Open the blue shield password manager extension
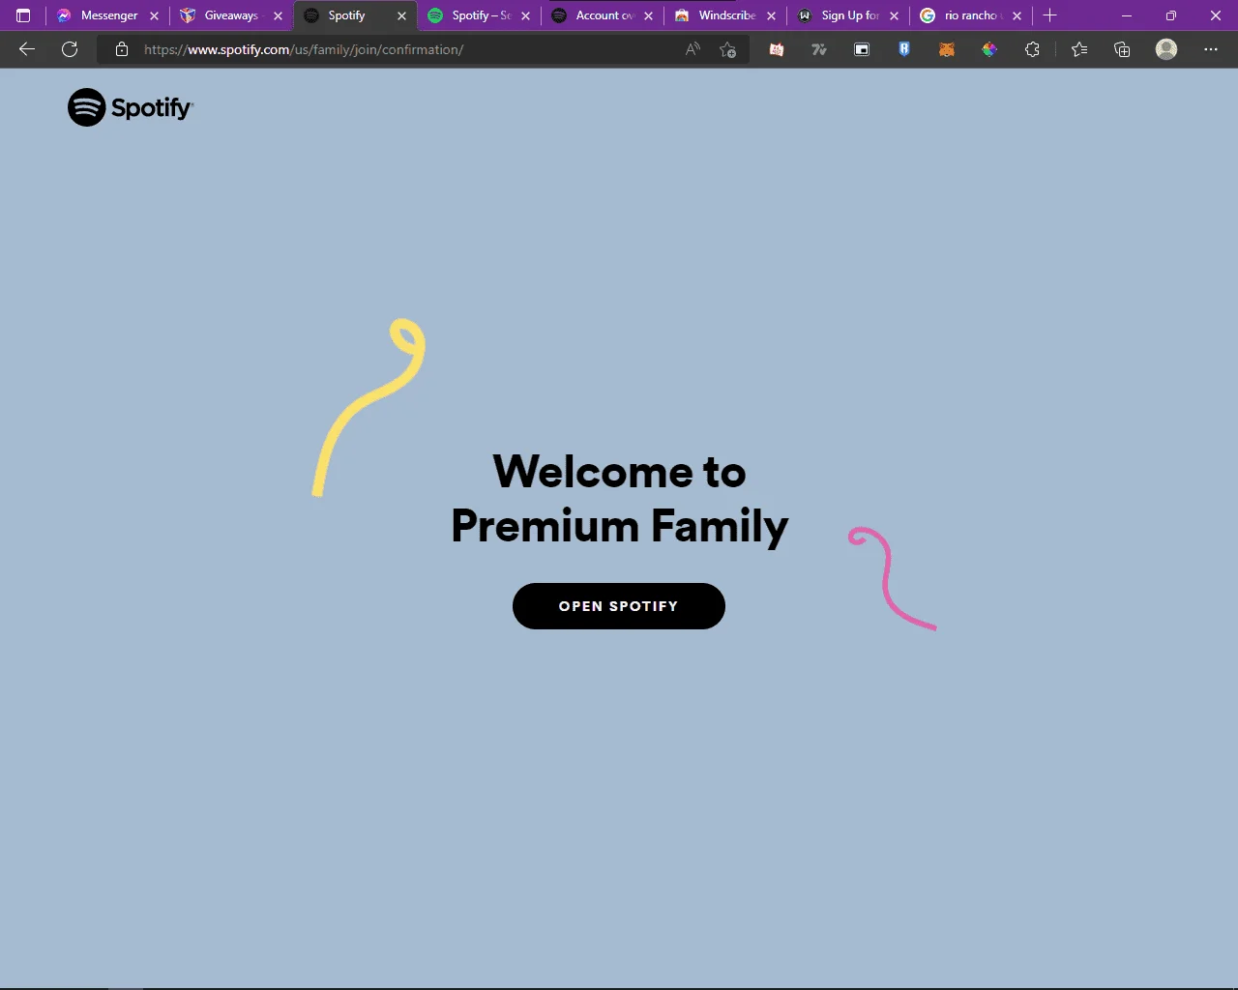Viewport: 1238px width, 990px height. tap(904, 49)
